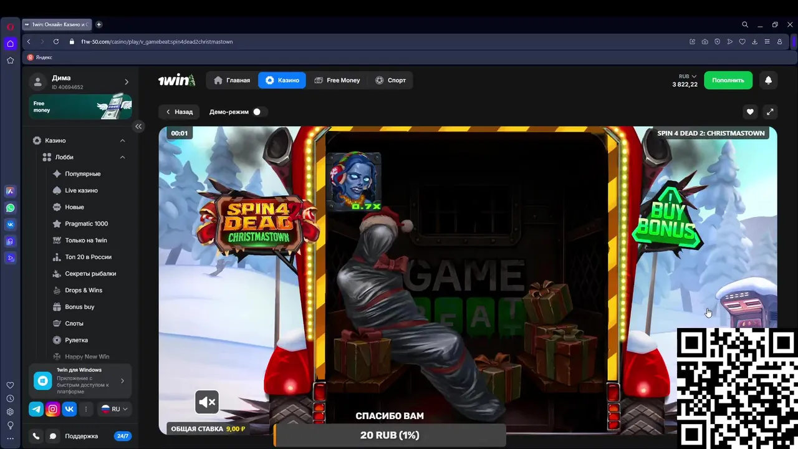Select 1win browser tab
This screenshot has height=449, width=798.
pyautogui.click(x=57, y=24)
